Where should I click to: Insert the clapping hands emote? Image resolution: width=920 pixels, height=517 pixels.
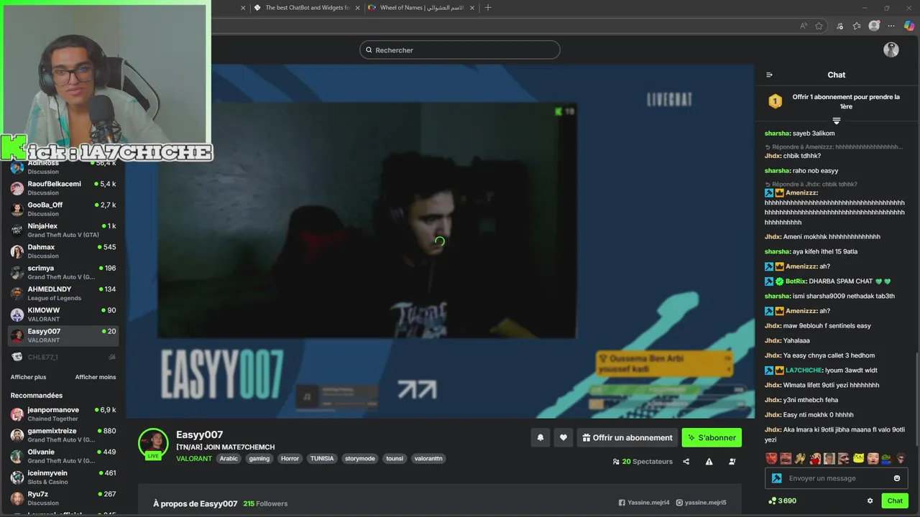click(800, 458)
